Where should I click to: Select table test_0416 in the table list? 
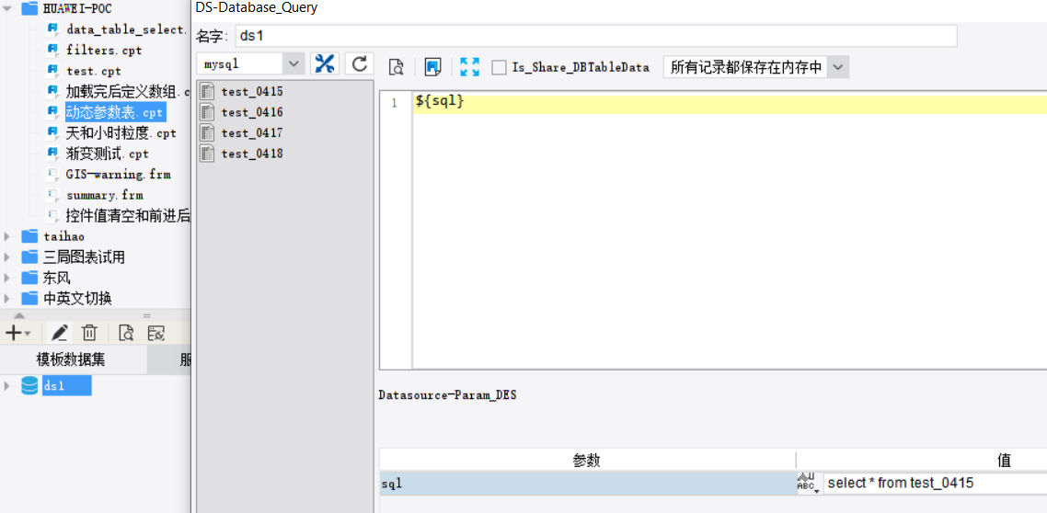click(252, 112)
